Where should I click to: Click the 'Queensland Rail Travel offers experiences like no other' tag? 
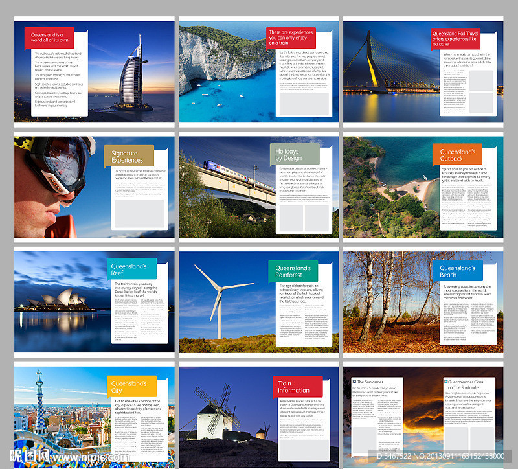pos(455,39)
